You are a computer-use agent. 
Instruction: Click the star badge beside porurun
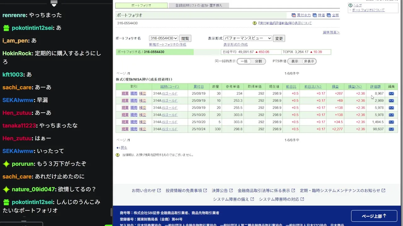[6, 164]
